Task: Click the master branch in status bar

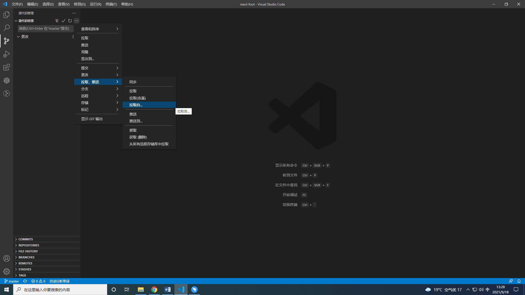Action: tap(11, 281)
